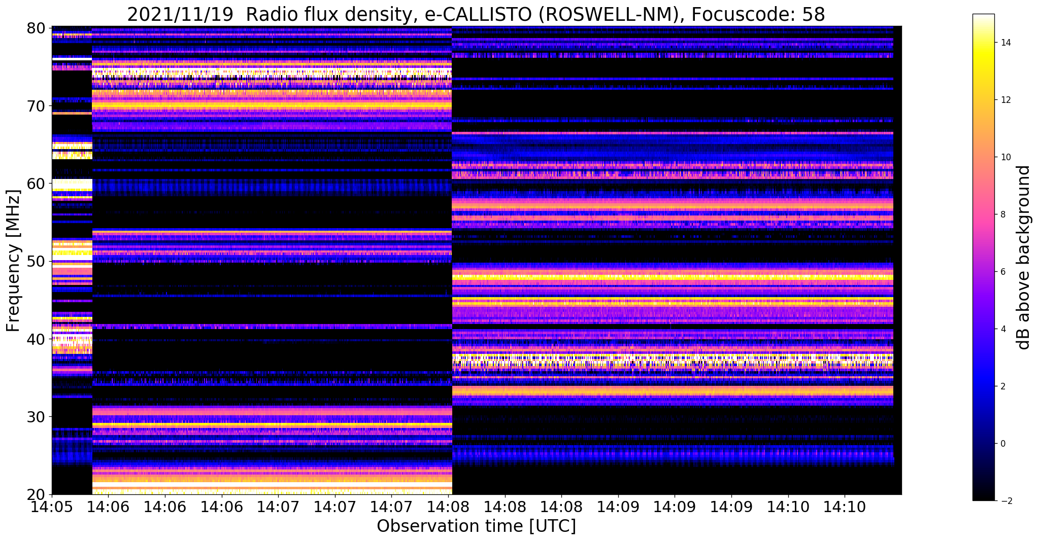Click the 50 MHz frequency tick label

click(x=36, y=261)
